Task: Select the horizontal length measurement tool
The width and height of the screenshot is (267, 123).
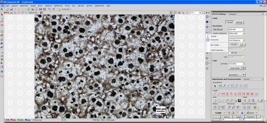Action: [223, 94]
